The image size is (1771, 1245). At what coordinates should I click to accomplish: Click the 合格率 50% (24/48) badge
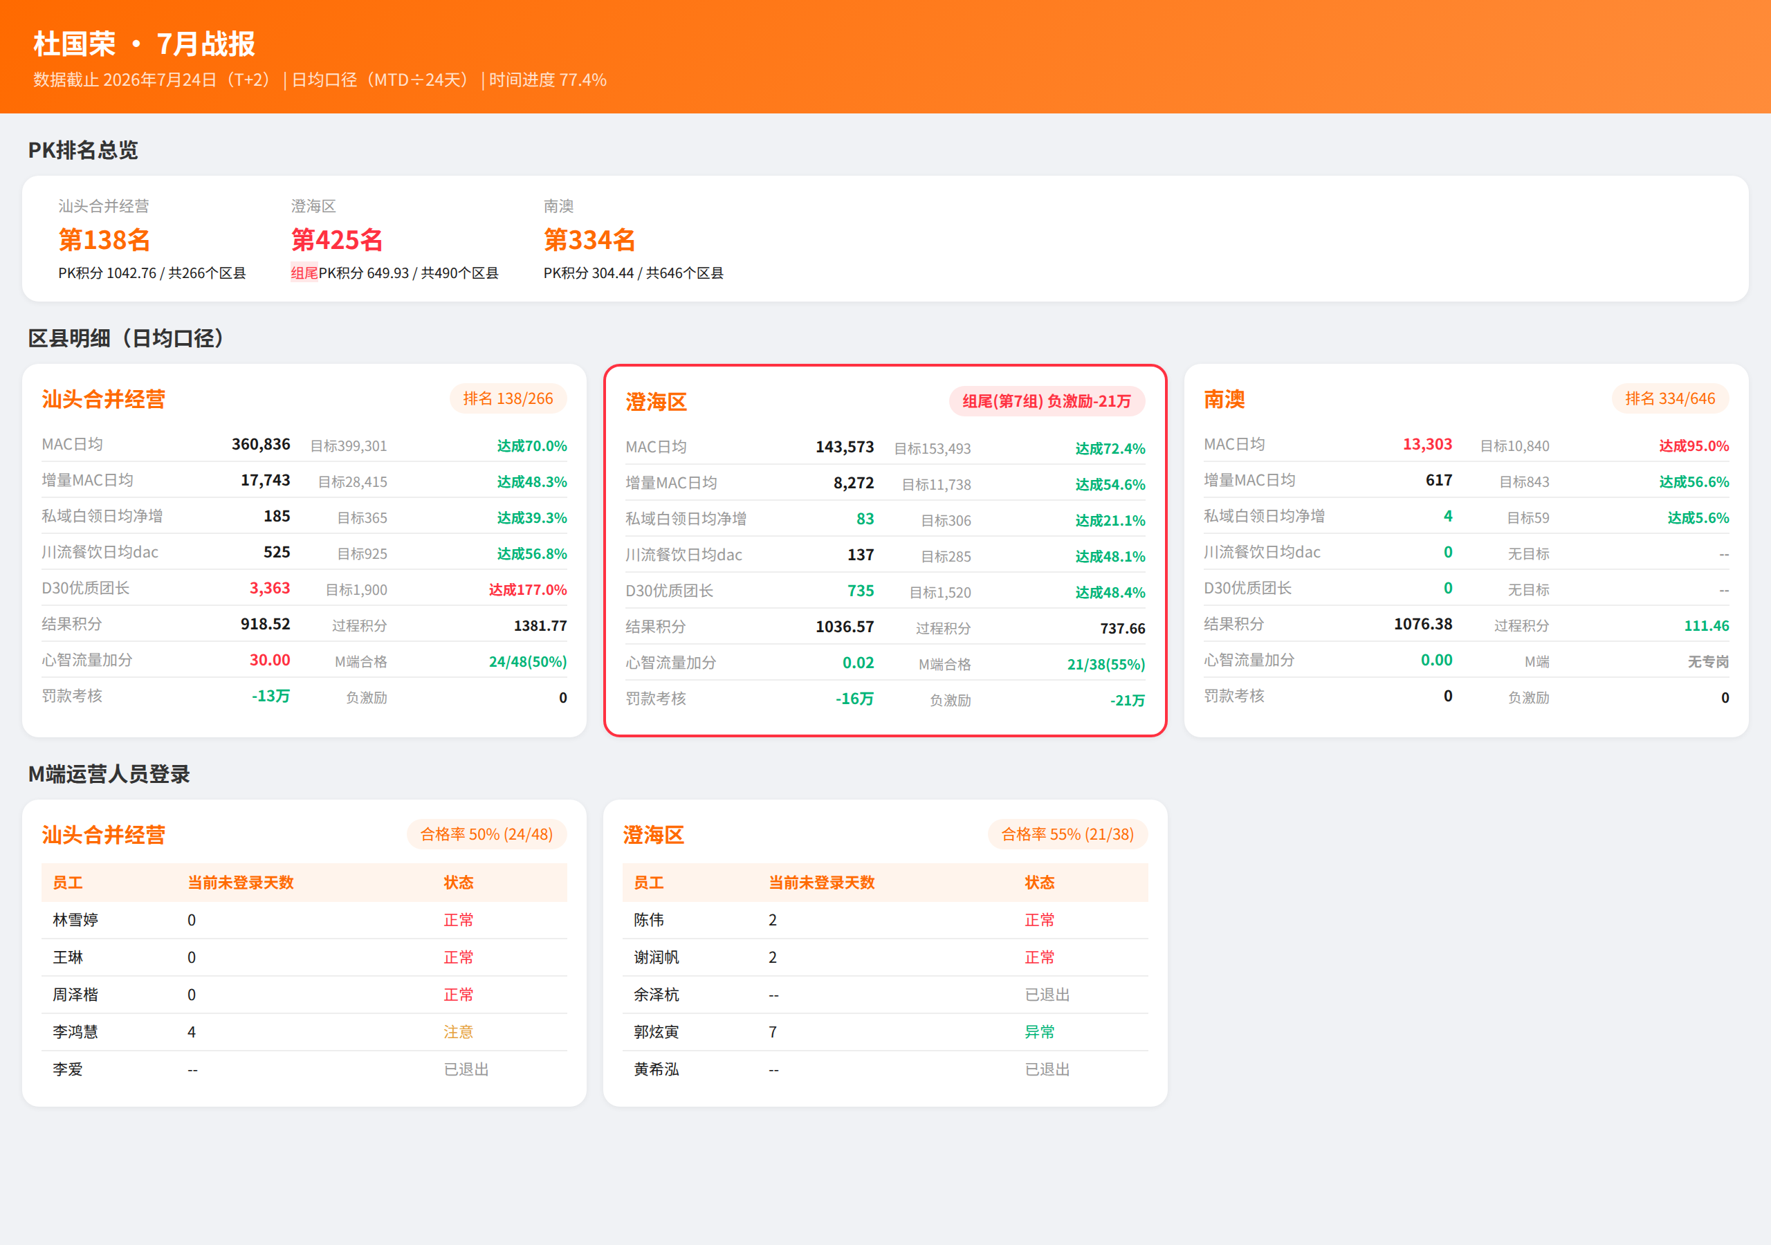point(487,835)
